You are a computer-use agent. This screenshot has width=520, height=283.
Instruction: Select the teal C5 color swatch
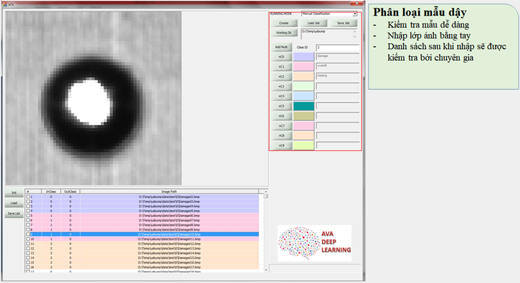point(303,106)
